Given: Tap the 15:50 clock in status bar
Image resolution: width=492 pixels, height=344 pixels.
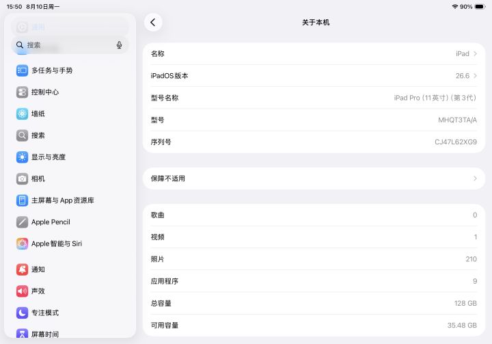Looking at the screenshot, I should [x=14, y=7].
